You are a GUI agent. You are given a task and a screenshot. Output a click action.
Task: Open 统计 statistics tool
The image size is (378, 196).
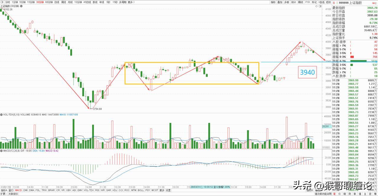point(294,2)
